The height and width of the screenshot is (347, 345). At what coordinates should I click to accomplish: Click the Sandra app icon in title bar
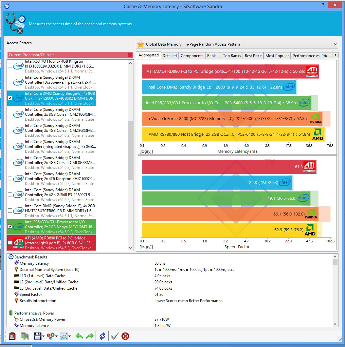[7, 6]
